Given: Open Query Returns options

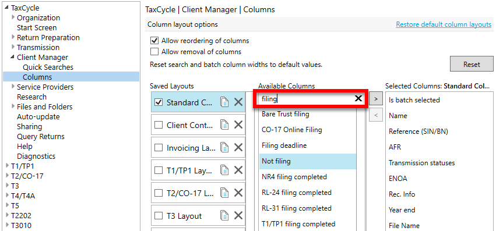Looking at the screenshot, I should coord(40,137).
